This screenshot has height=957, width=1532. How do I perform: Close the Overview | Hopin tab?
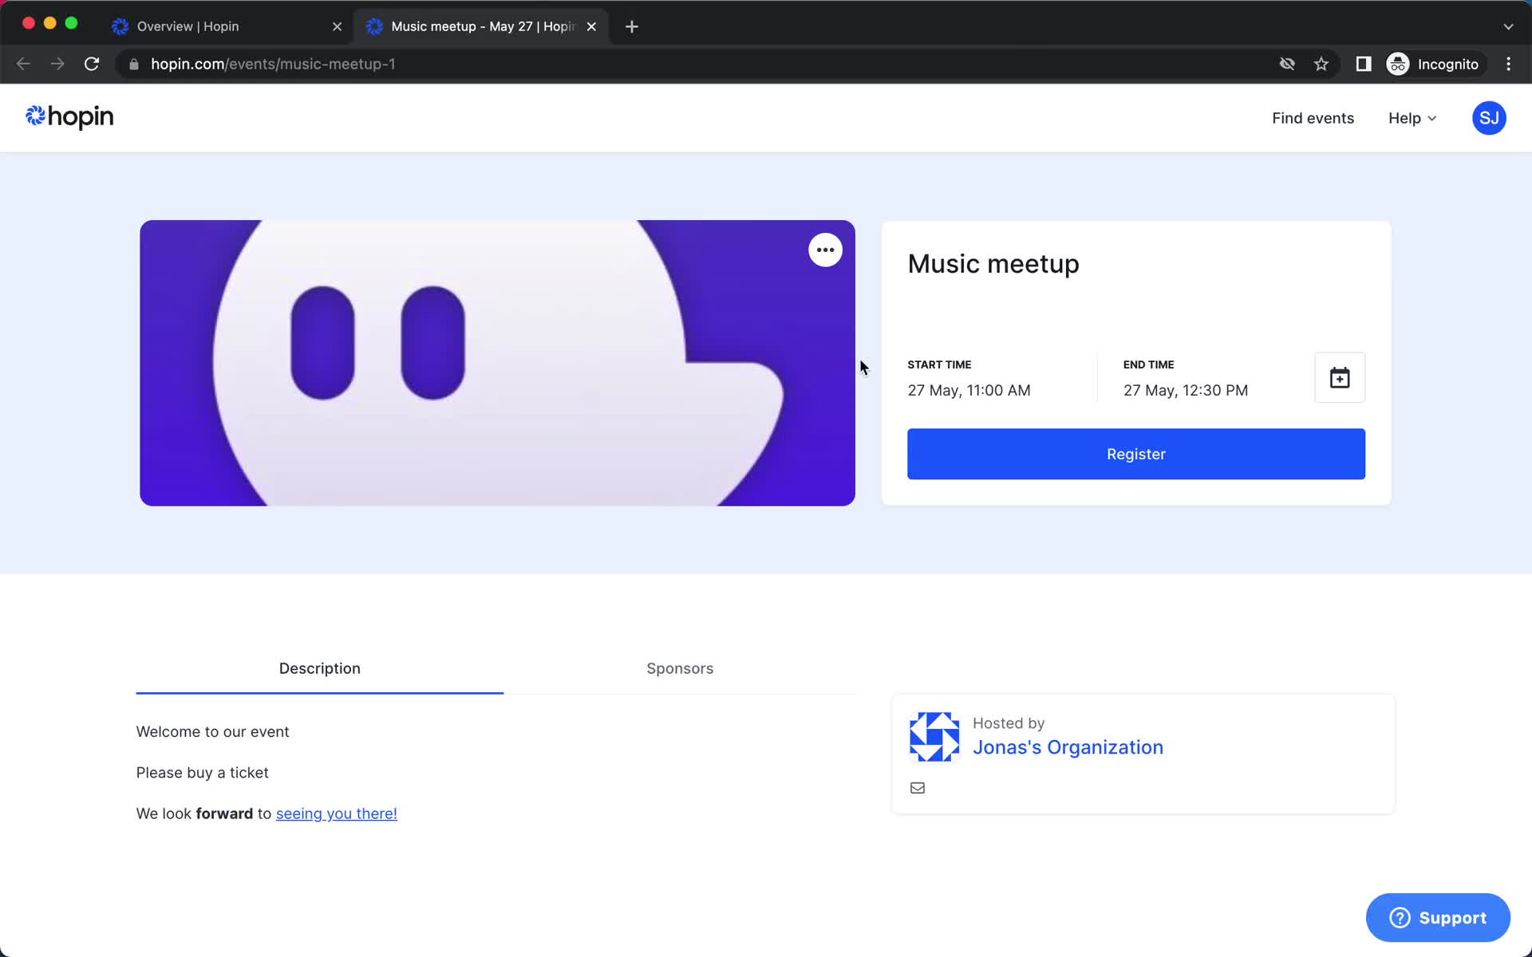pyautogui.click(x=337, y=26)
